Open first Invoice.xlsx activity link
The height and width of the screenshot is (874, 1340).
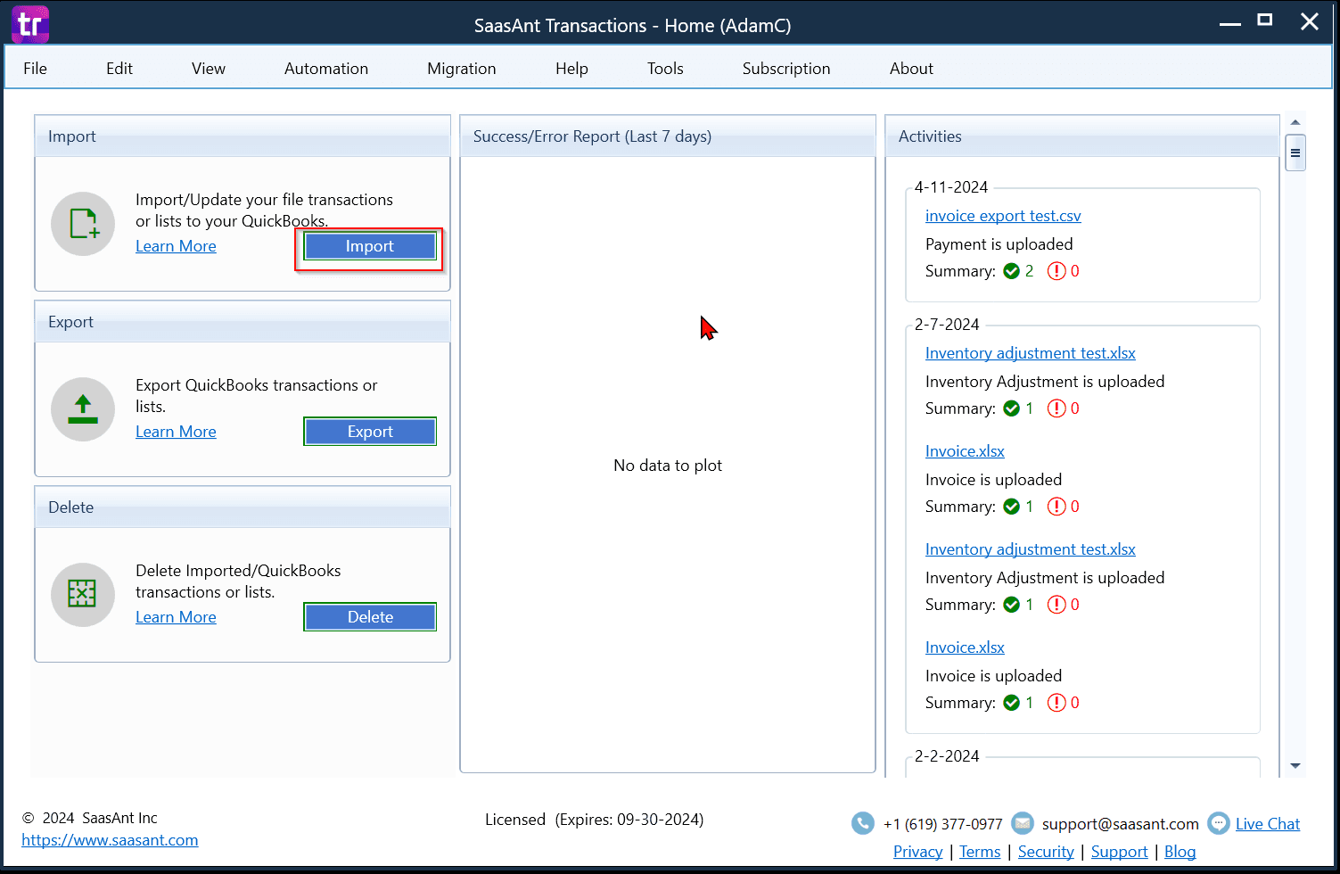[965, 451]
